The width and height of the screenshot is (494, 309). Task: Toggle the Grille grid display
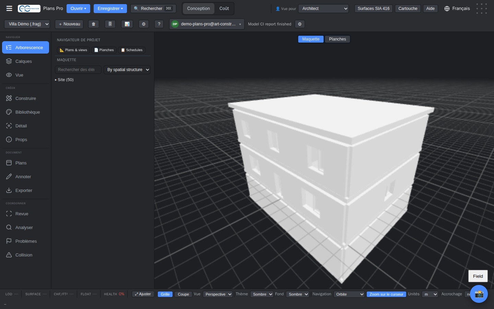pyautogui.click(x=165, y=294)
